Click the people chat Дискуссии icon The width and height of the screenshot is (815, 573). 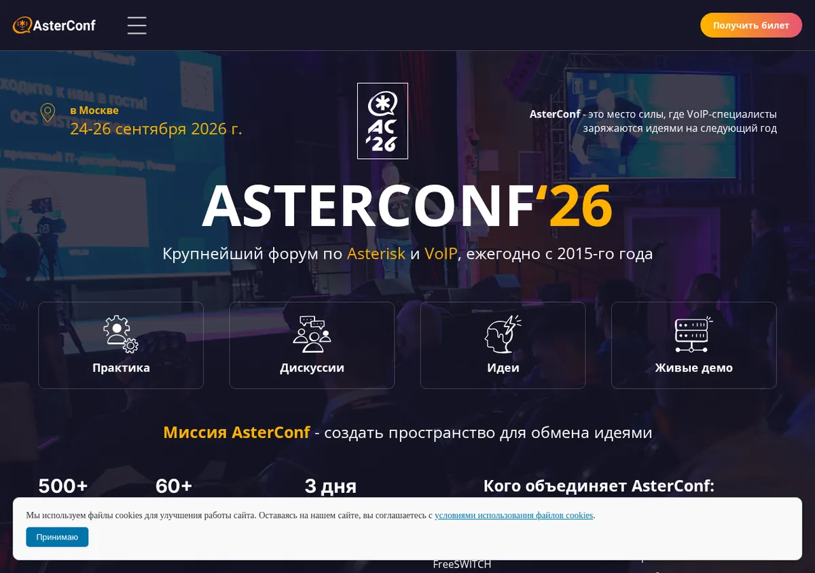point(312,334)
